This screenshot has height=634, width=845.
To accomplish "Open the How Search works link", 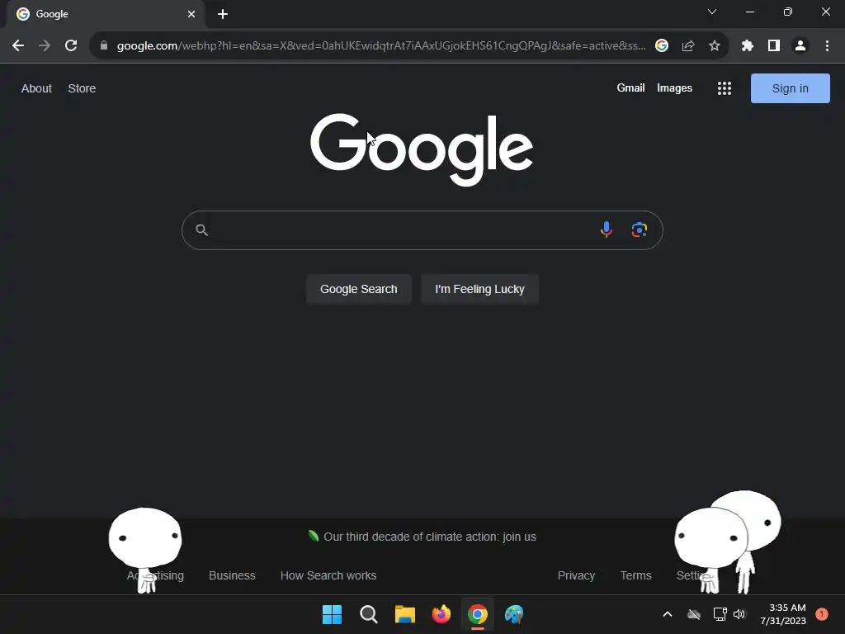I will pos(328,575).
